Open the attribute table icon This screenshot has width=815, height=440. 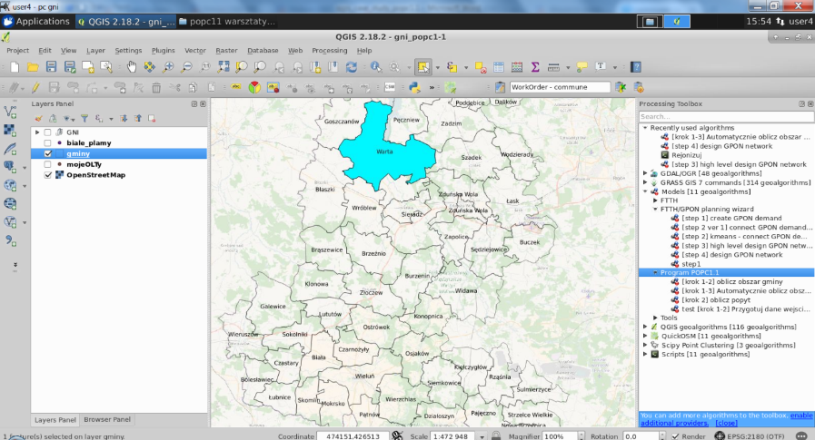498,67
